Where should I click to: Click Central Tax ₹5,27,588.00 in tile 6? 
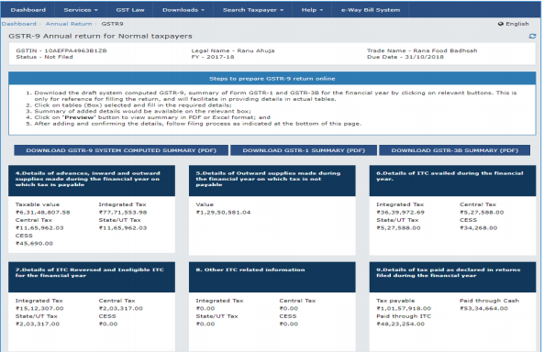click(482, 213)
